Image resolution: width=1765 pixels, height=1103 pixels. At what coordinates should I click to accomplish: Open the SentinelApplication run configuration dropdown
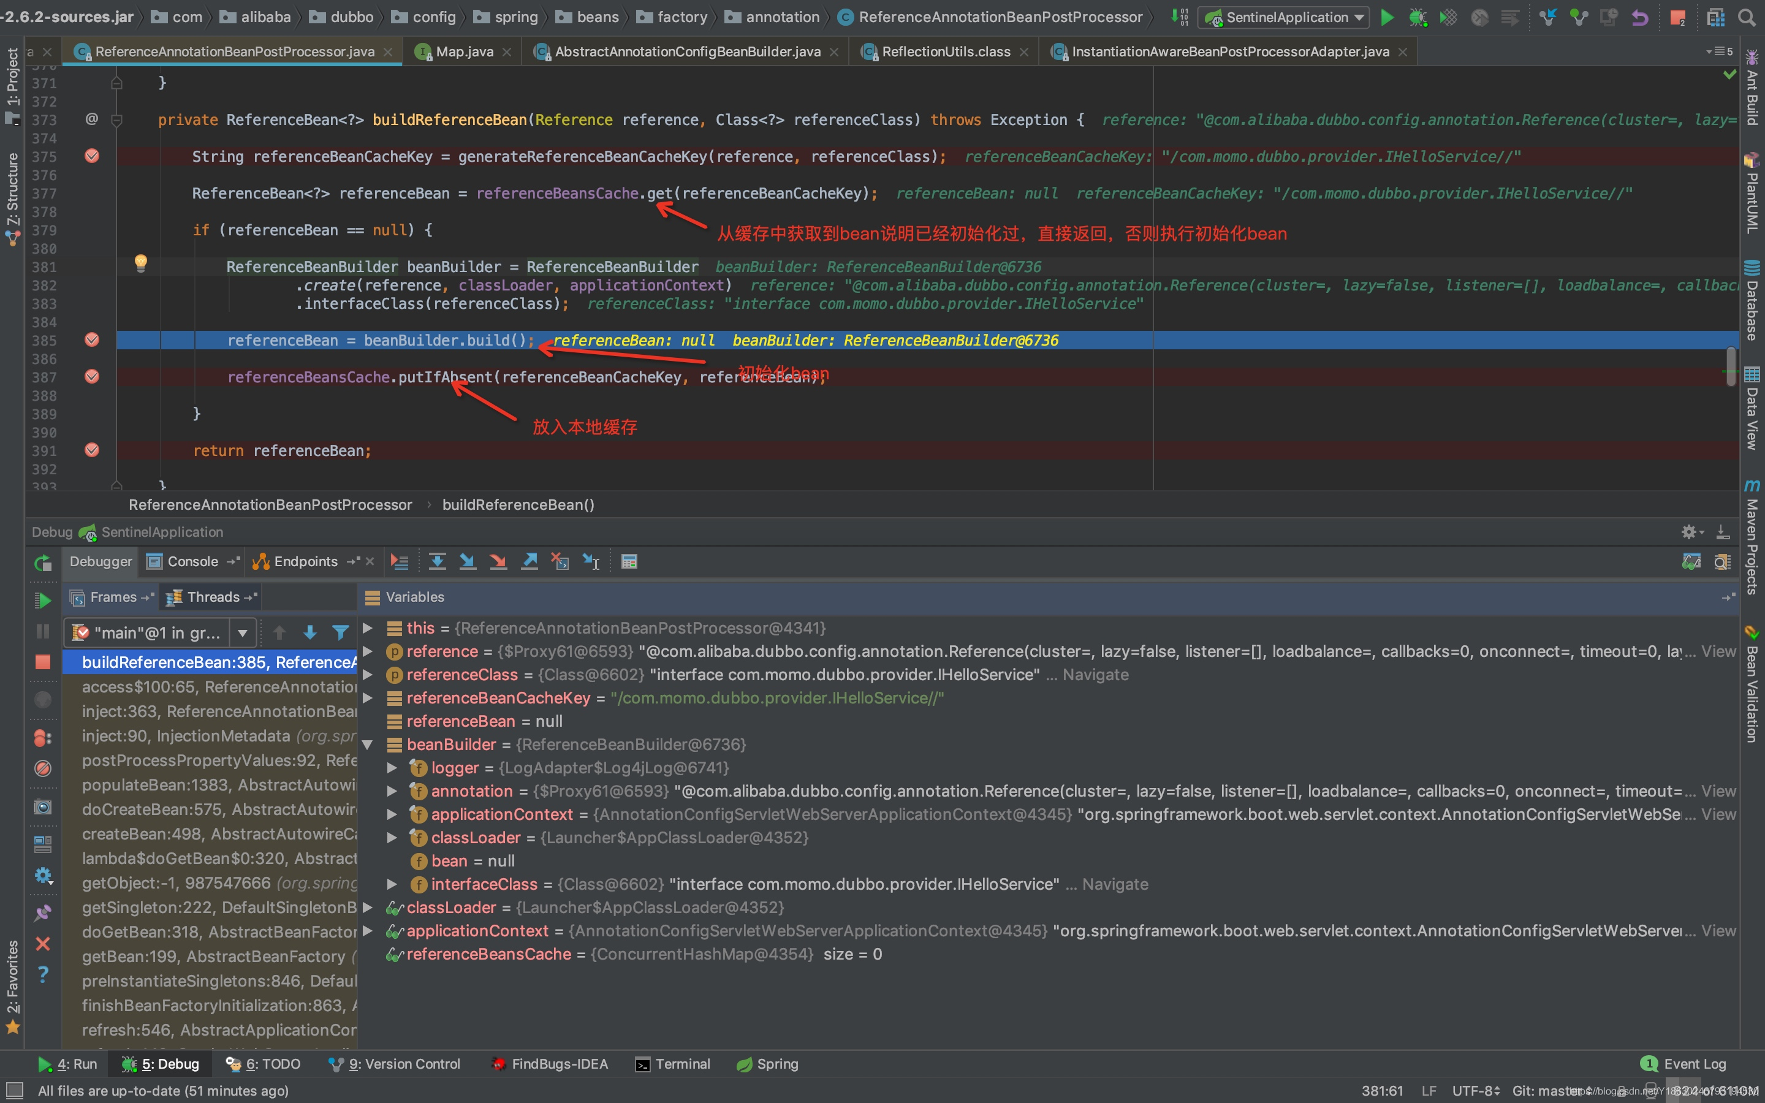point(1285,17)
